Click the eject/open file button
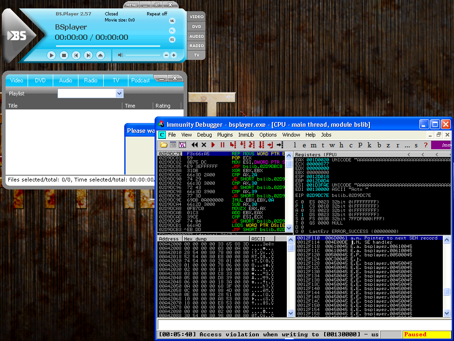The width and height of the screenshot is (454, 341). click(100, 55)
